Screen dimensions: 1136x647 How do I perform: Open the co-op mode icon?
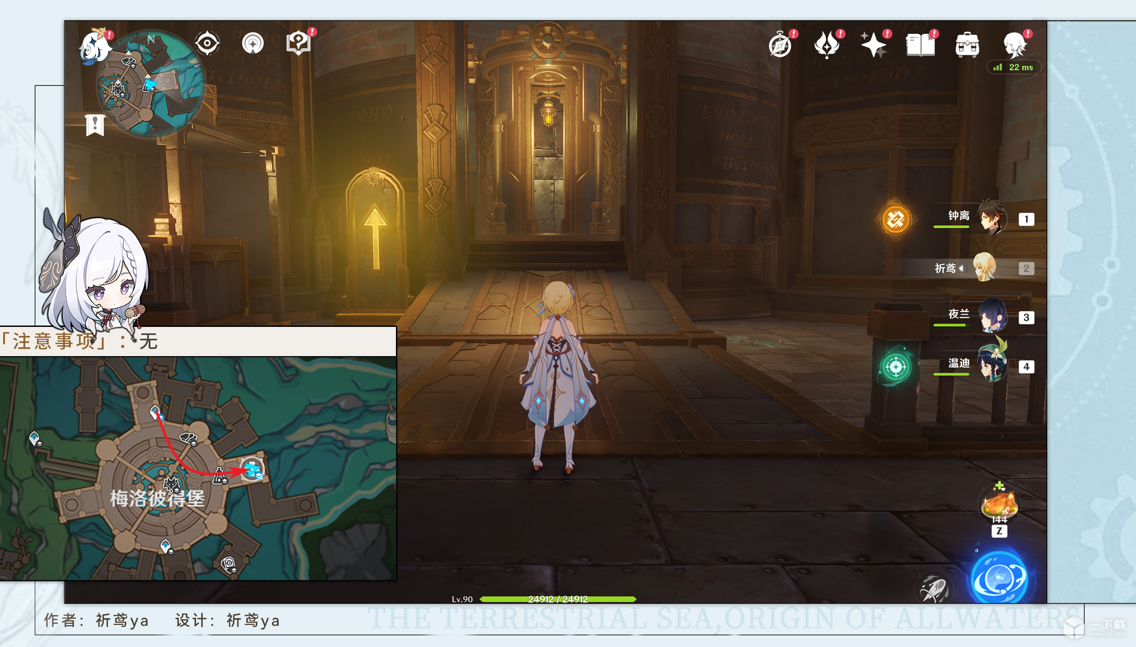click(253, 44)
